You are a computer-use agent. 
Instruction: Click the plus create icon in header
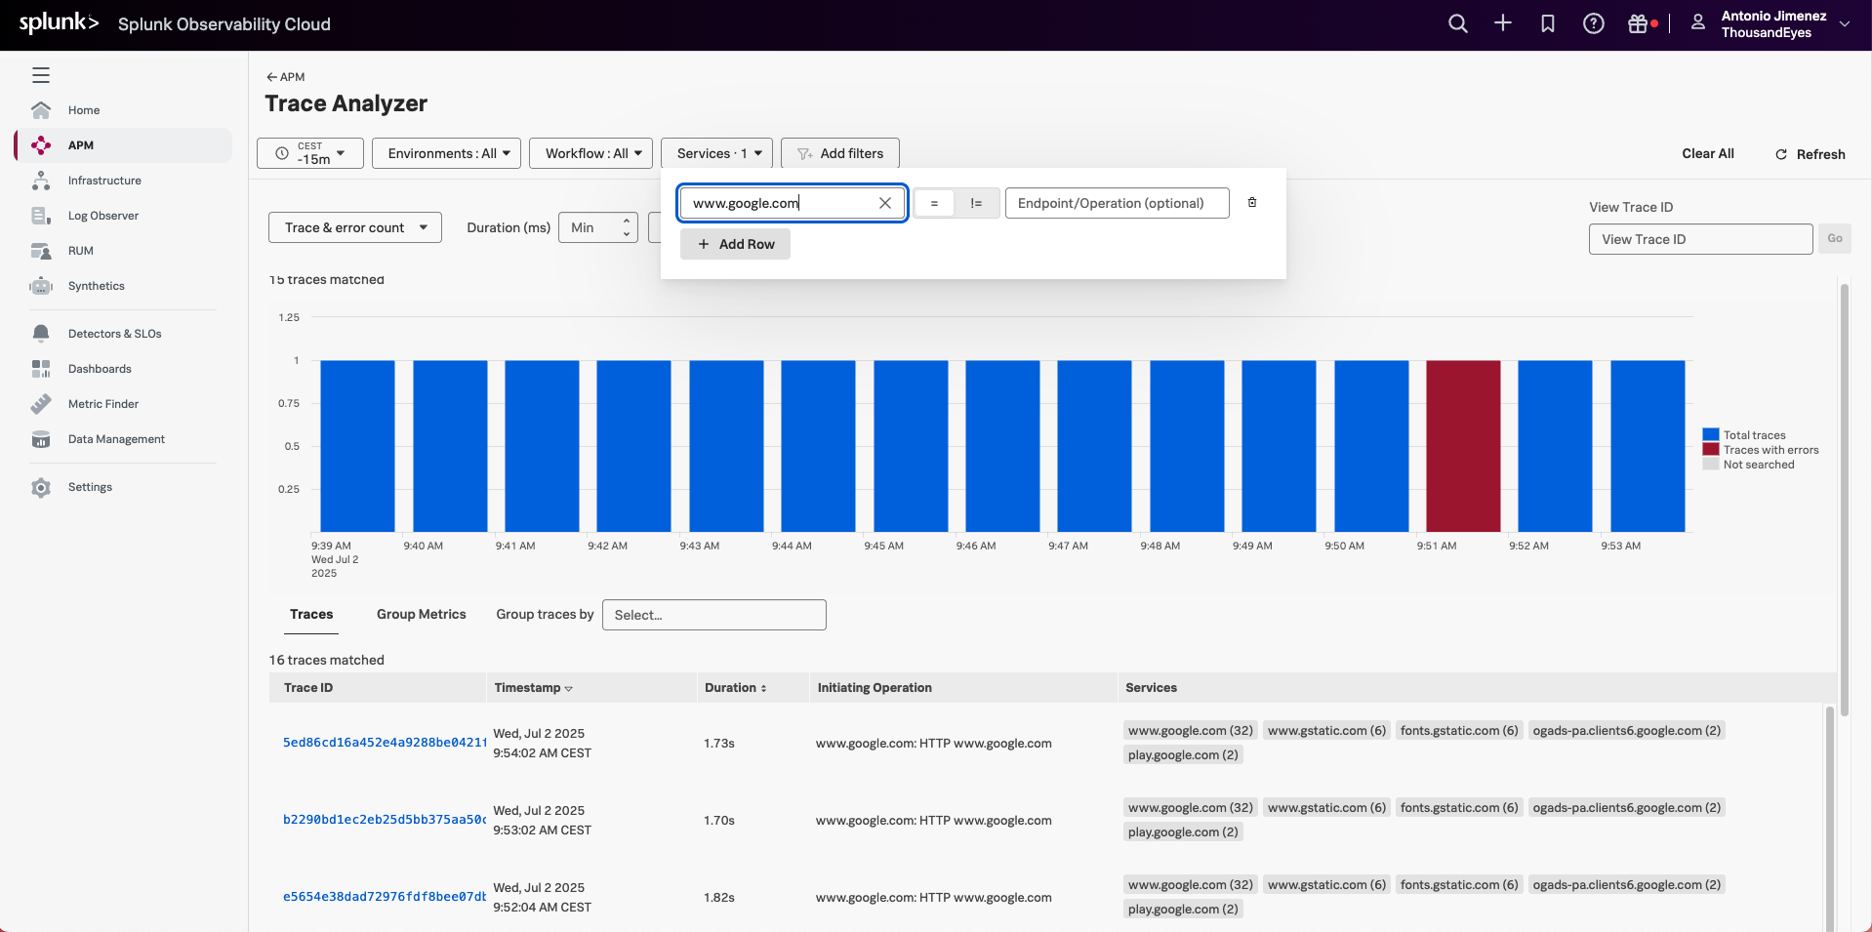(x=1503, y=23)
